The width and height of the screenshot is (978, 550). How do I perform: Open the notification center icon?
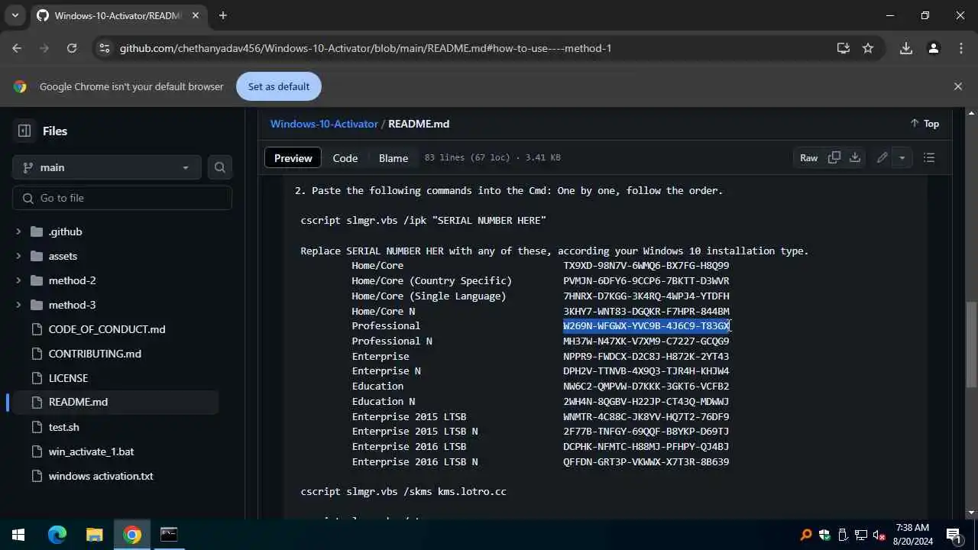coord(954,535)
